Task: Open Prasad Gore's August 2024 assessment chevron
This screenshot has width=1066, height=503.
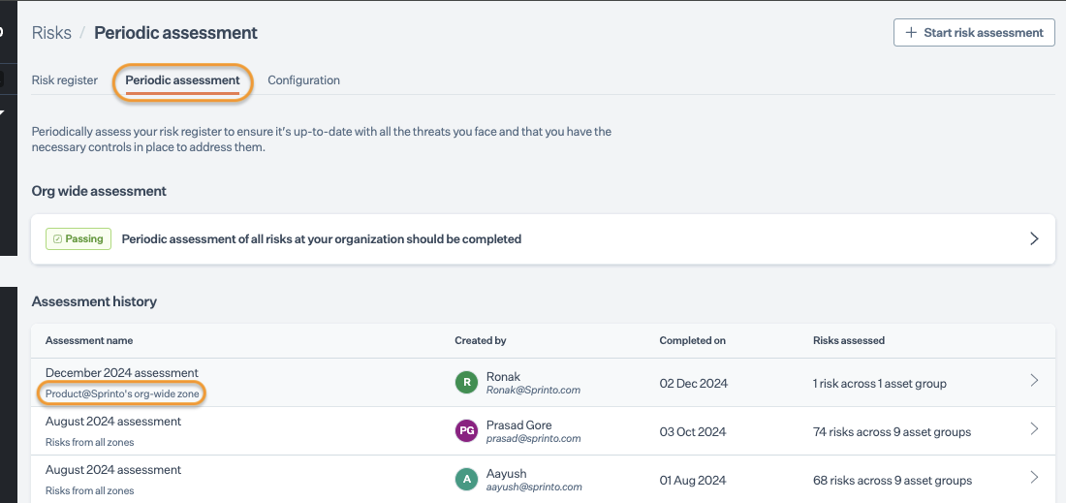Action: pyautogui.click(x=1034, y=429)
